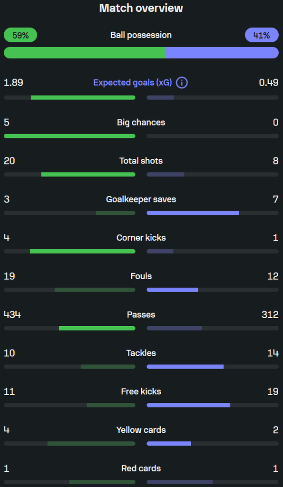Viewport: 283px width, 487px height.
Task: Click the Goalkeeper saves label
Action: [x=141, y=199]
